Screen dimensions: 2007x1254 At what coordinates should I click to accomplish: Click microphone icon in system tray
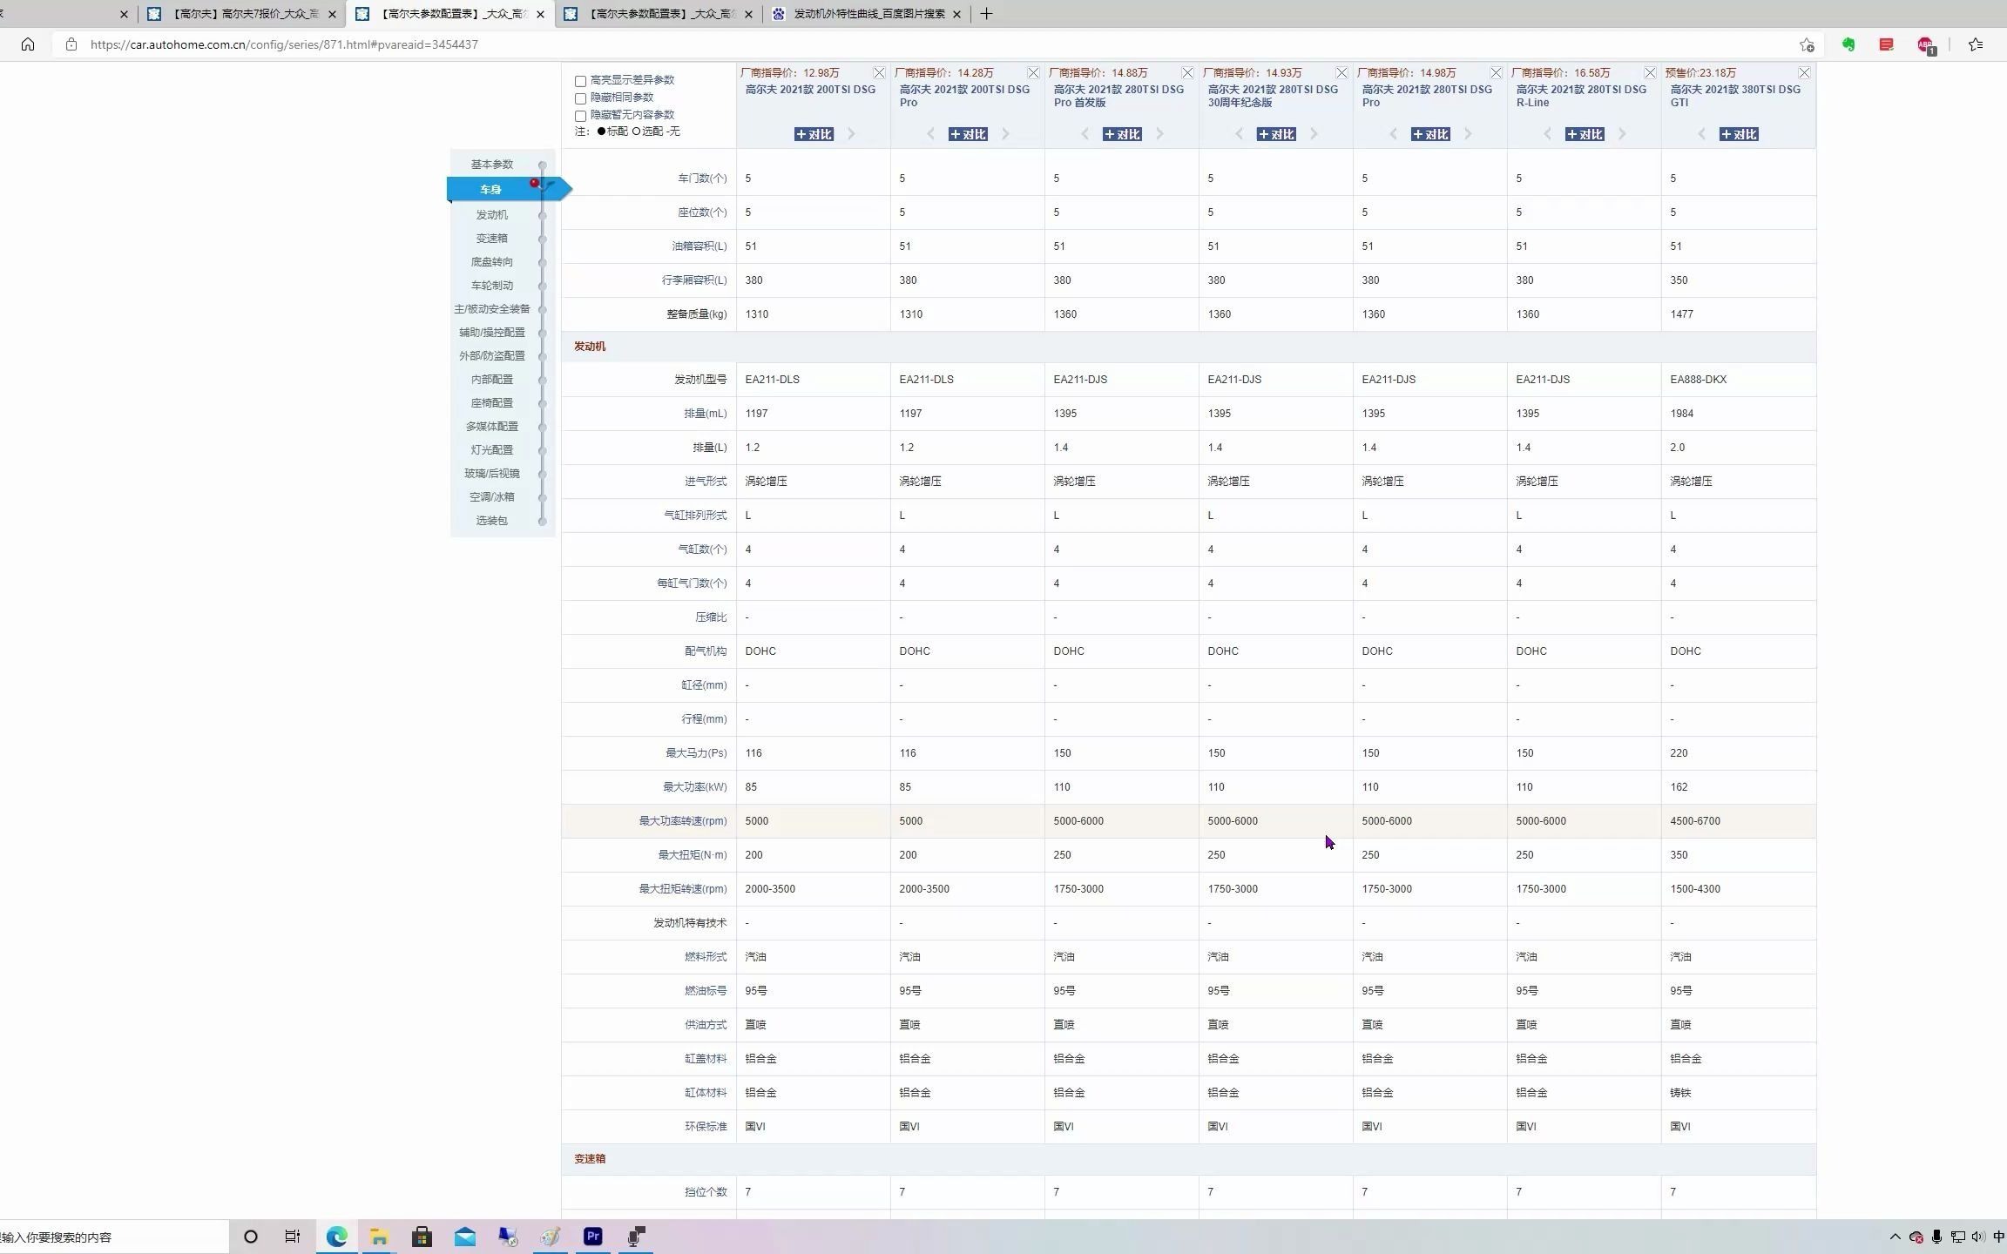click(1936, 1237)
